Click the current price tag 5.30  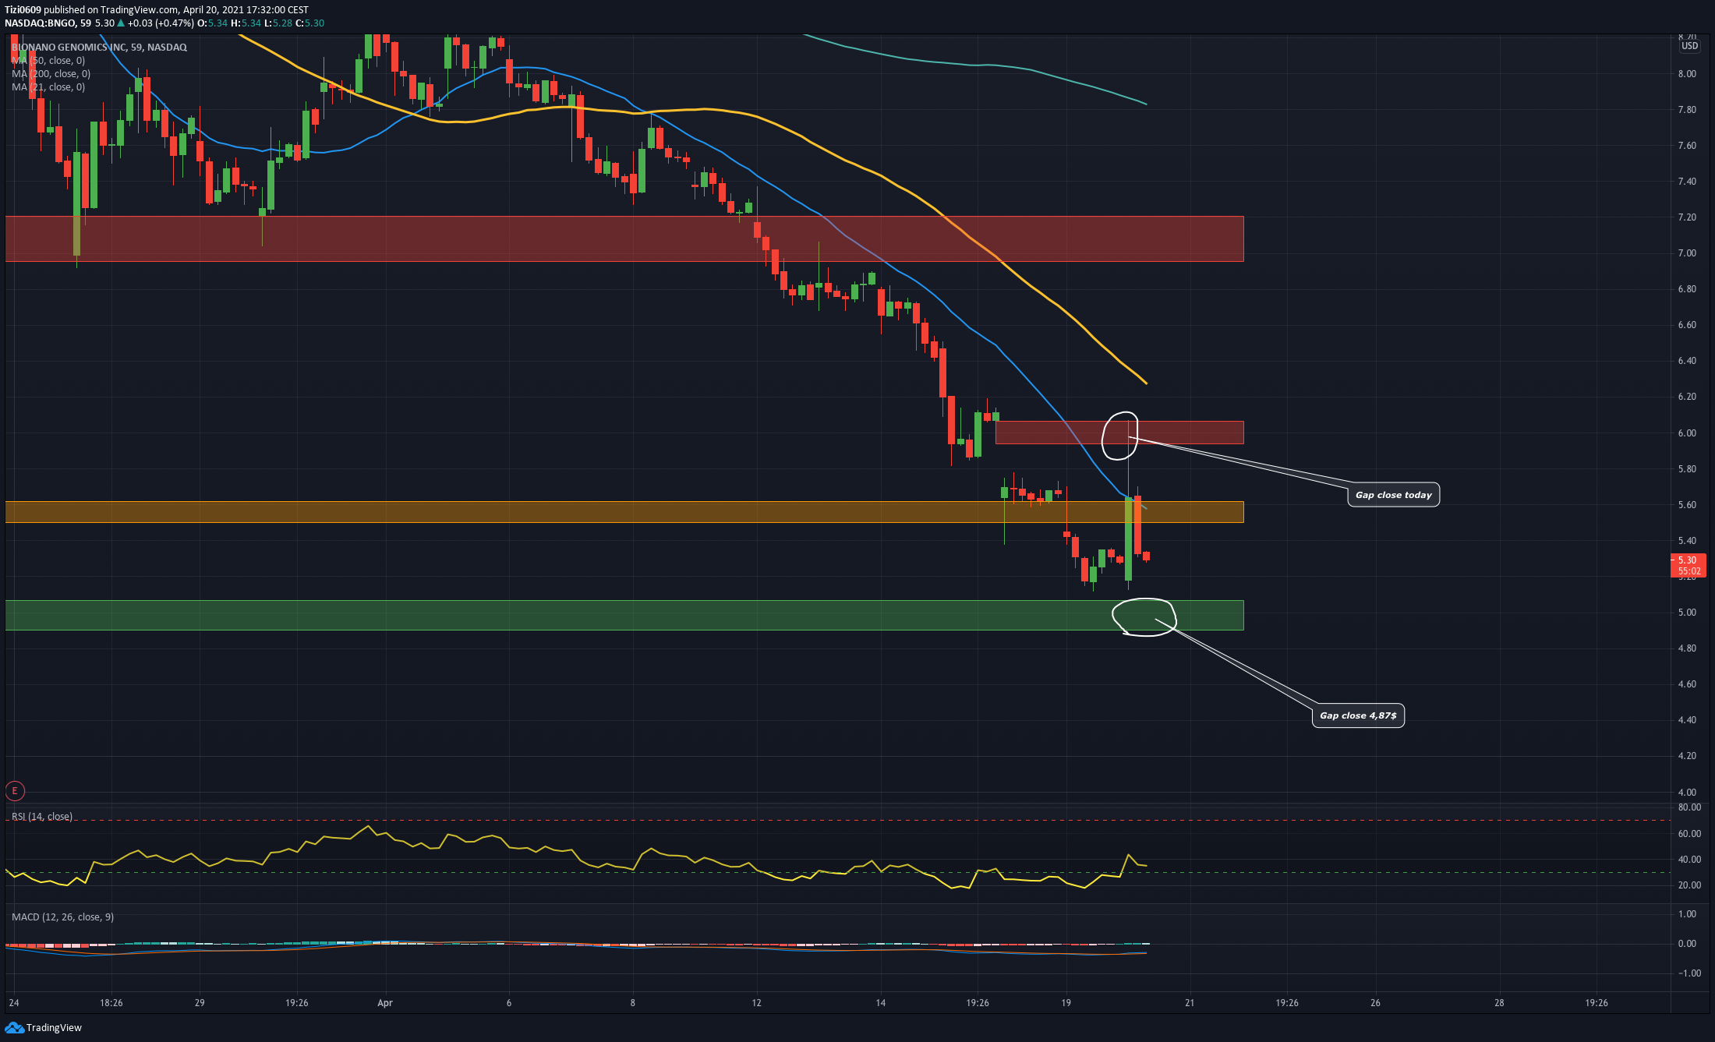pyautogui.click(x=1688, y=565)
